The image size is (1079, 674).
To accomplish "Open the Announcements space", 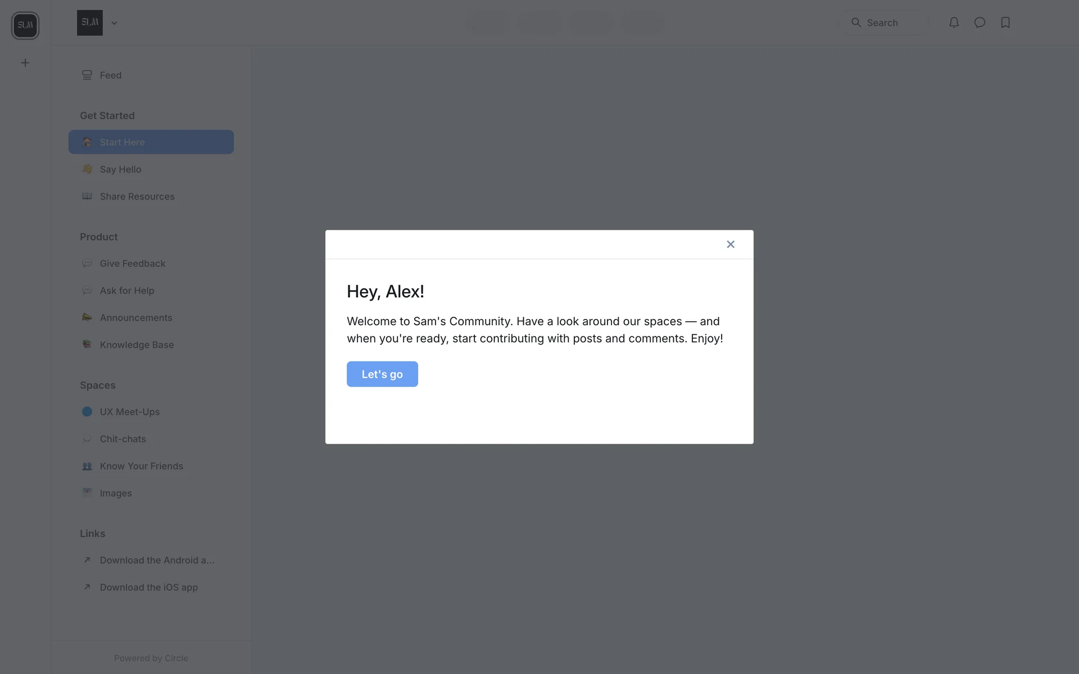I will pos(136,318).
